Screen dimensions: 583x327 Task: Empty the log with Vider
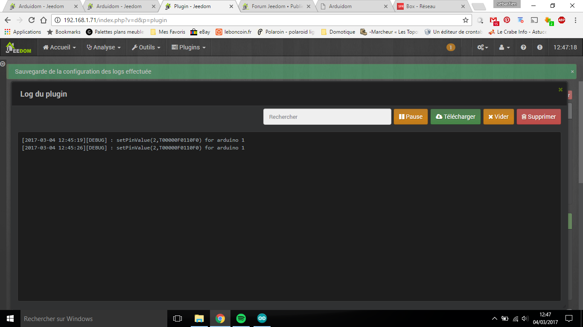(498, 117)
